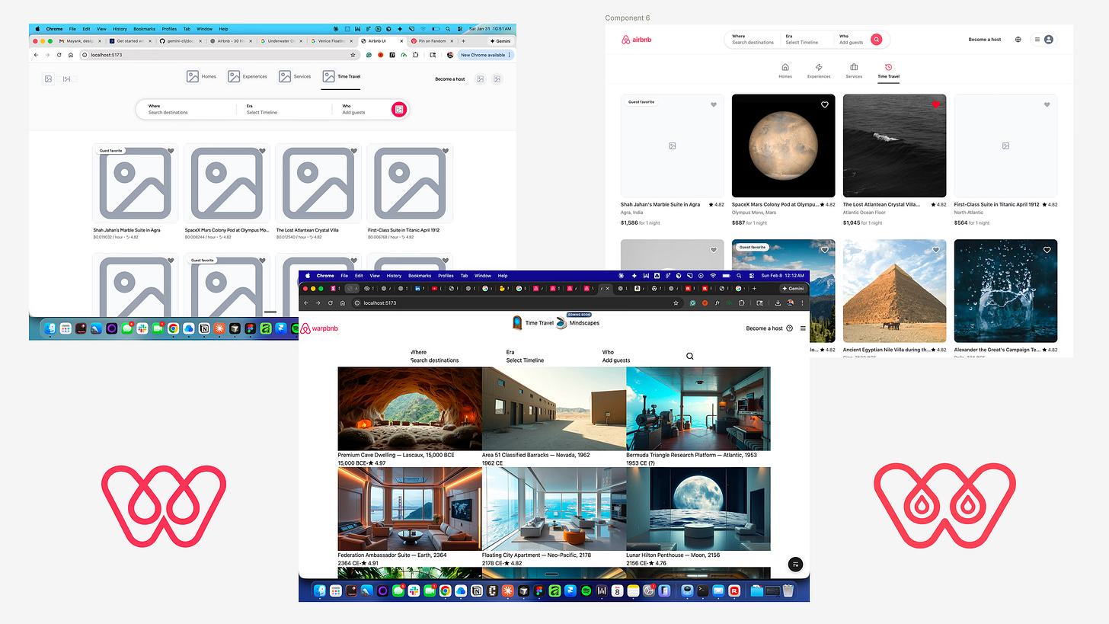Image resolution: width=1109 pixels, height=624 pixels.
Task: Click 'Premium Cave Dwelling — Lascaux, 15,000 BCE' title
Action: point(396,455)
